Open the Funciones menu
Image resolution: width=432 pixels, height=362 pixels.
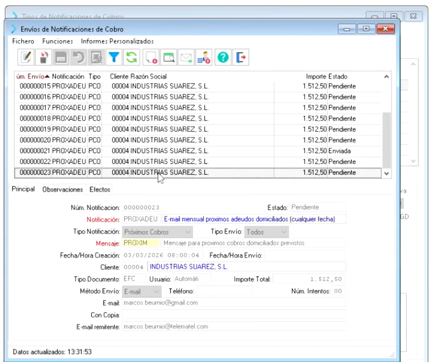57,41
